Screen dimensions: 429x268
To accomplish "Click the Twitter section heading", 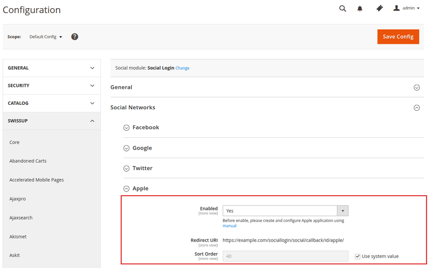I will pyautogui.click(x=142, y=168).
